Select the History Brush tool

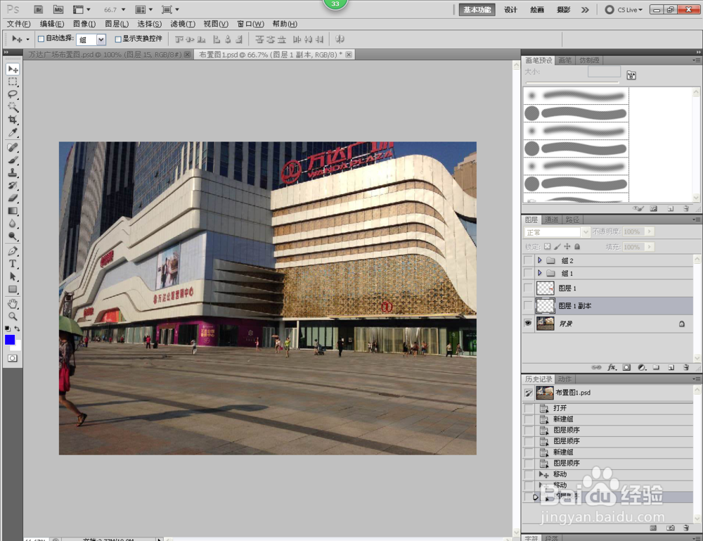pyautogui.click(x=13, y=185)
